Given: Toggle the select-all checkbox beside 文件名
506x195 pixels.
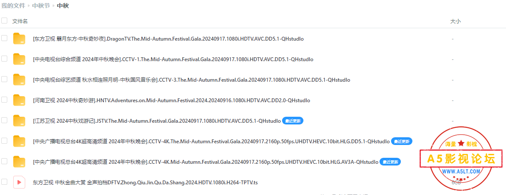Looking at the screenshot, I should [x=4, y=21].
